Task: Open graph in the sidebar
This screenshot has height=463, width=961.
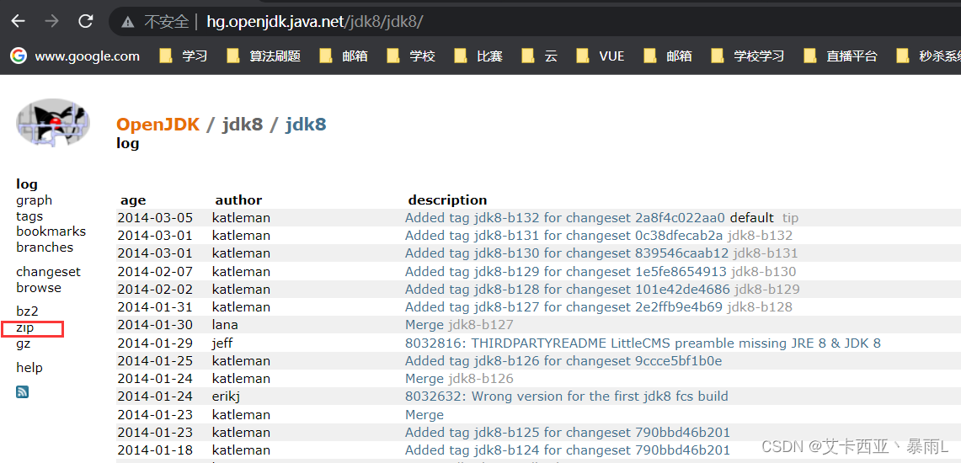Action: [35, 200]
